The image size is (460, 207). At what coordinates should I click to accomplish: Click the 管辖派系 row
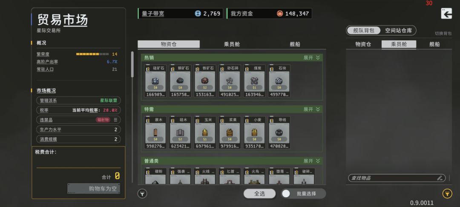click(x=78, y=100)
